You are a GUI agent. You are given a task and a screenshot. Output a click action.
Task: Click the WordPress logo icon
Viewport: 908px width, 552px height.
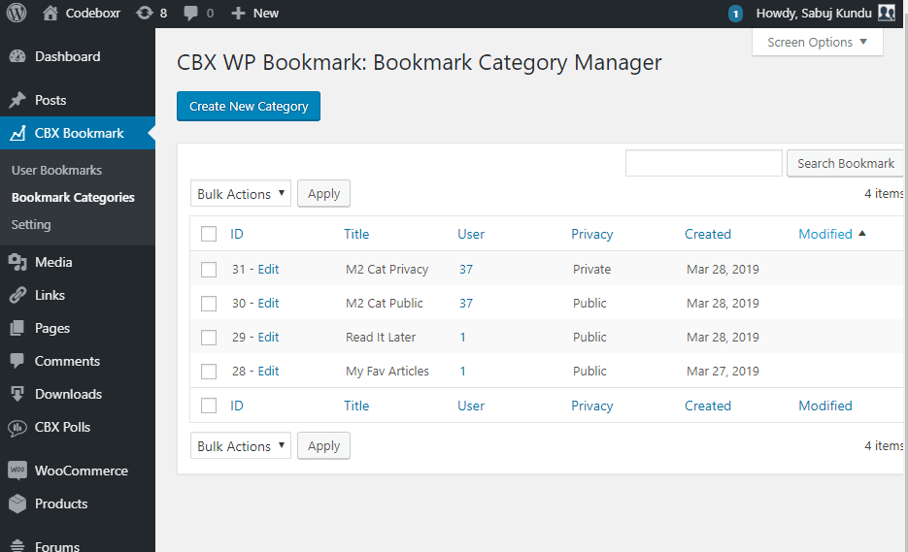tap(17, 13)
